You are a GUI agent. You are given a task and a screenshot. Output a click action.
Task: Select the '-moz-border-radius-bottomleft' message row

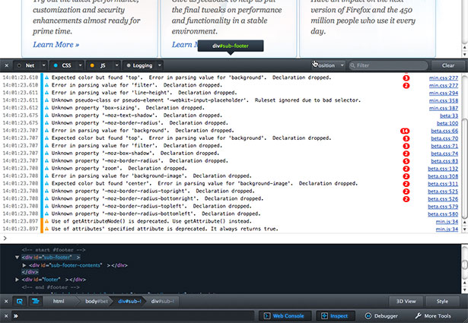point(156,214)
